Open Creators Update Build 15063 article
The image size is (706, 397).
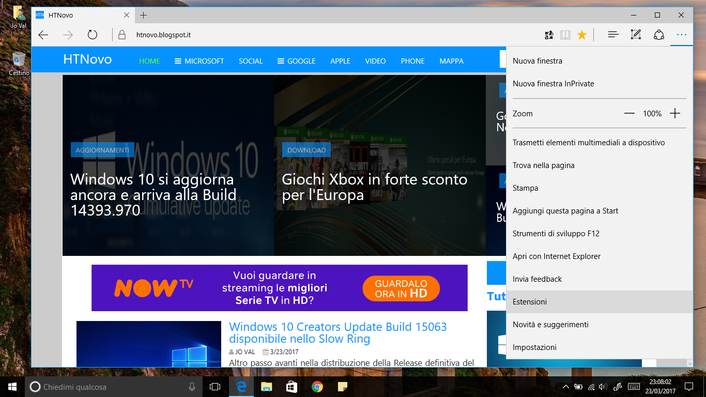[338, 333]
